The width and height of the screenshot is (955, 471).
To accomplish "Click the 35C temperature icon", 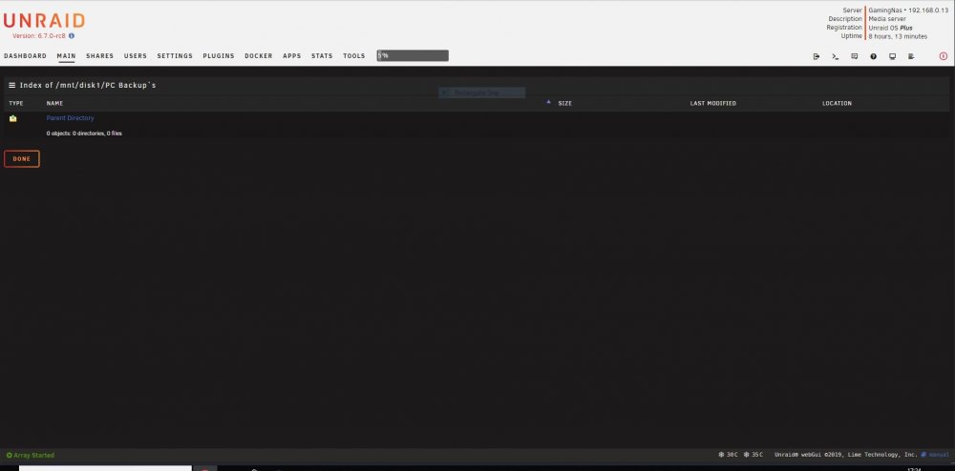I will coord(746,455).
